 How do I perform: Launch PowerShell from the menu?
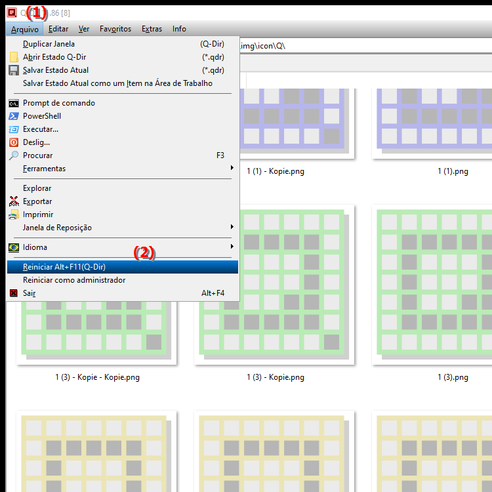coord(123,116)
